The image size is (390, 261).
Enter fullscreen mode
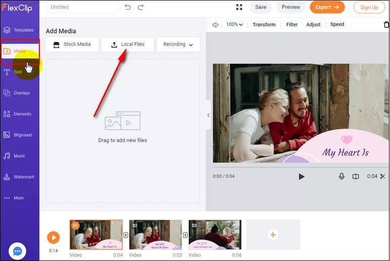coord(239,7)
